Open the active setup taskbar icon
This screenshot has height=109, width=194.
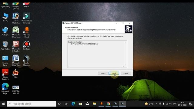[x=122, y=104]
